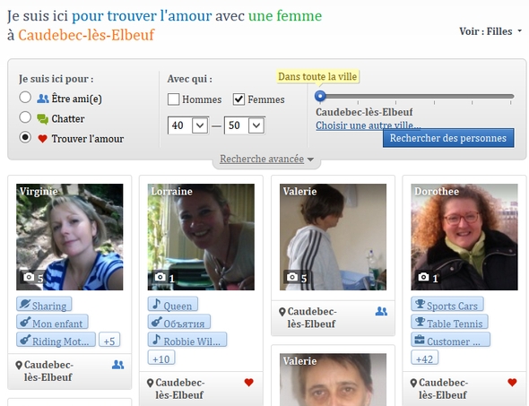Click the red heart icon on Lorraine's card
The width and height of the screenshot is (529, 406).
tap(248, 382)
